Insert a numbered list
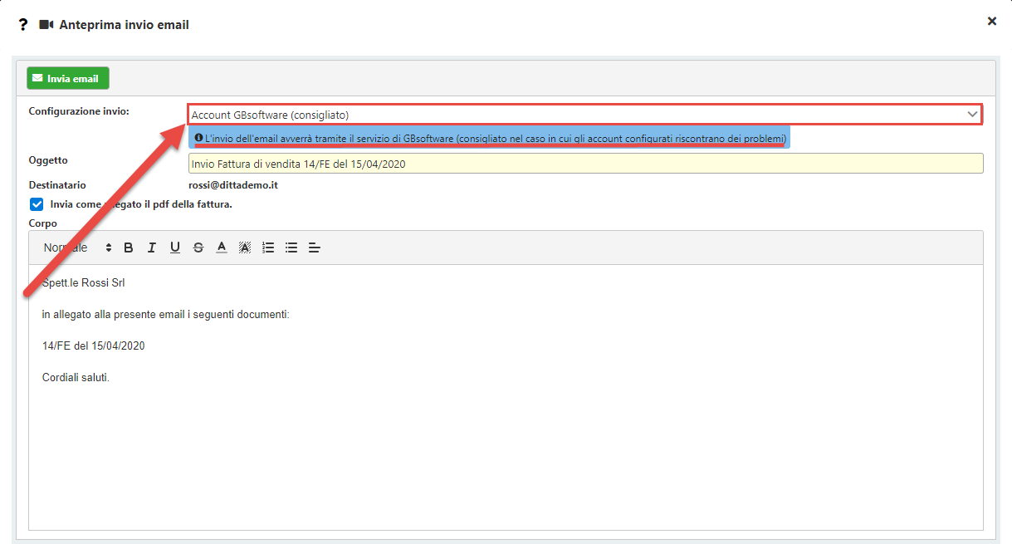The width and height of the screenshot is (1012, 544). pyautogui.click(x=268, y=247)
